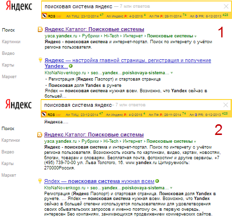Expand arrow after lower Поисковые системы breadcrumb

[195, 142]
